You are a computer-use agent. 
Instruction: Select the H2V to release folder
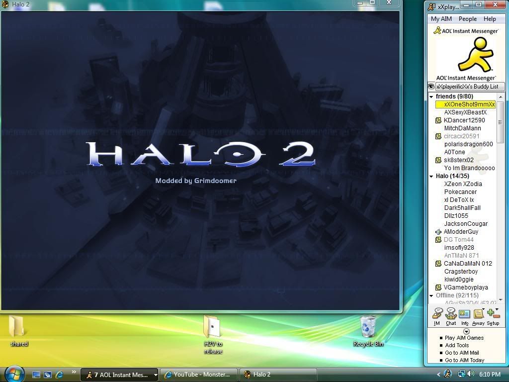(213, 334)
